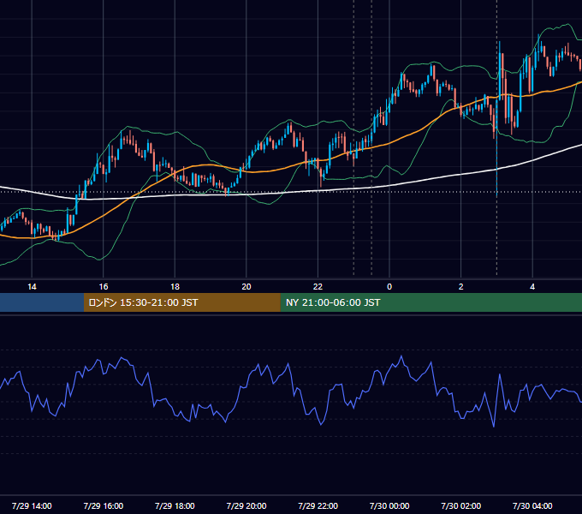Click the 7/30 00:00 timestamp label

(x=389, y=505)
